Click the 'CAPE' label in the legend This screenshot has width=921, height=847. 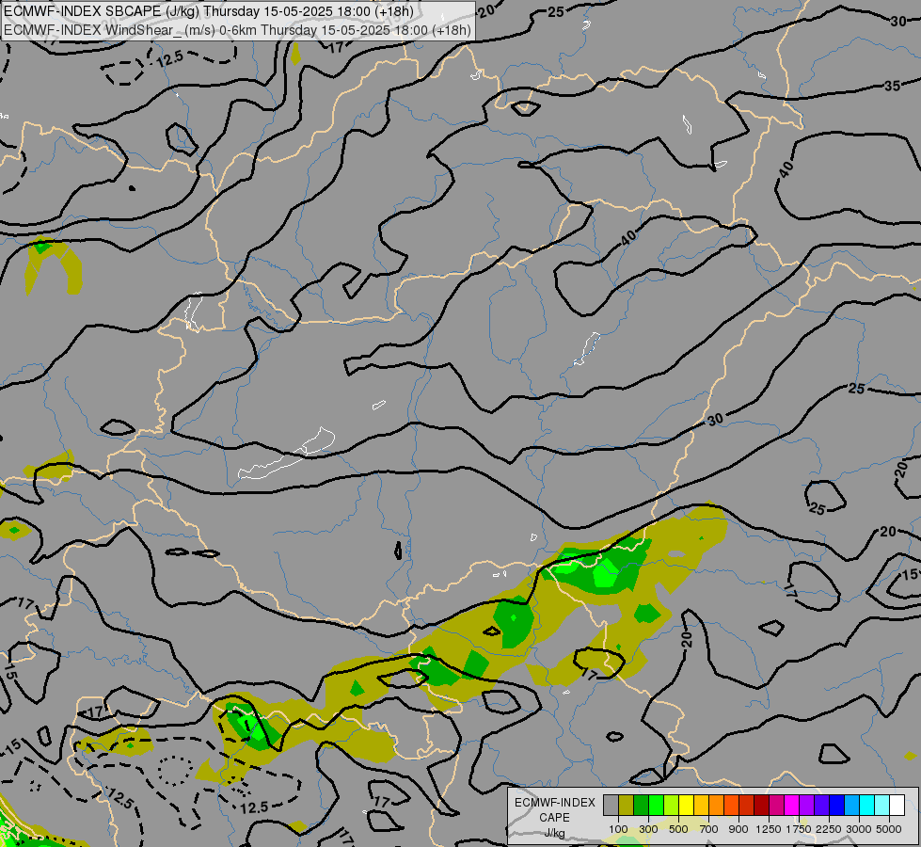click(x=554, y=818)
